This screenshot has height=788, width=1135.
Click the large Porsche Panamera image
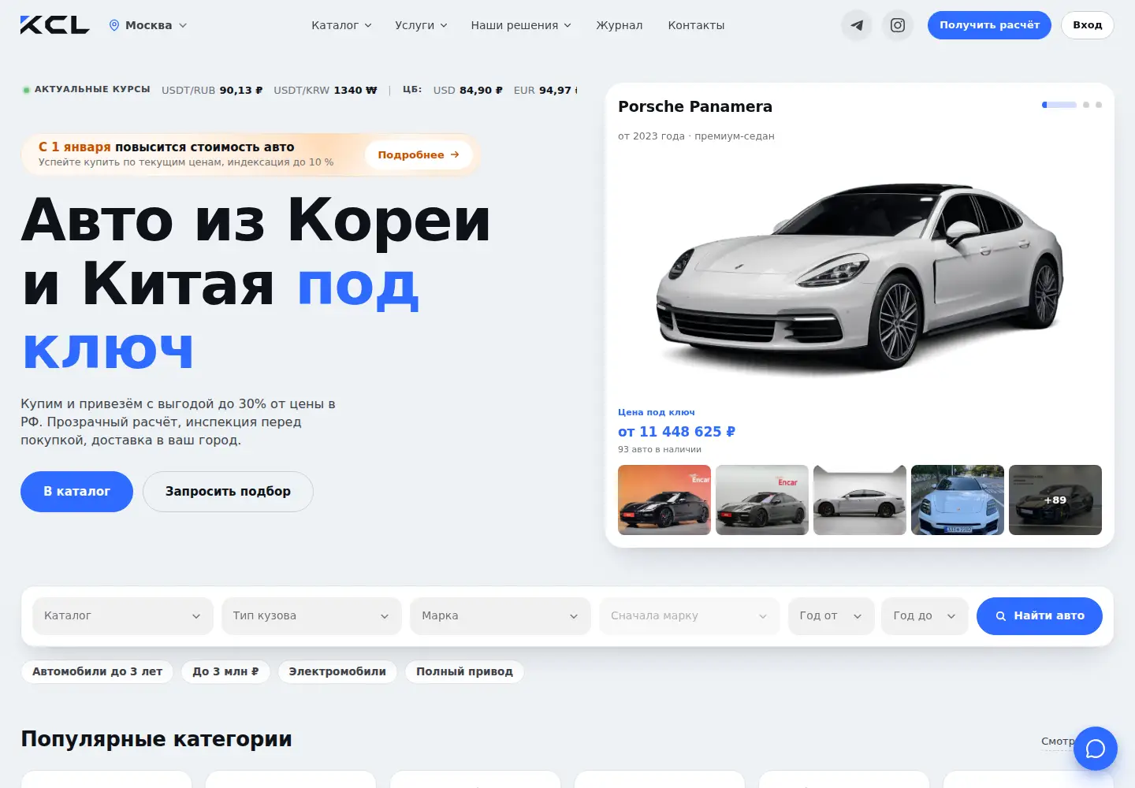coord(860,276)
